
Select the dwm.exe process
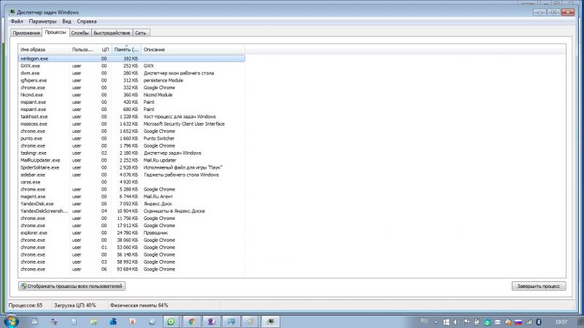tap(131, 73)
